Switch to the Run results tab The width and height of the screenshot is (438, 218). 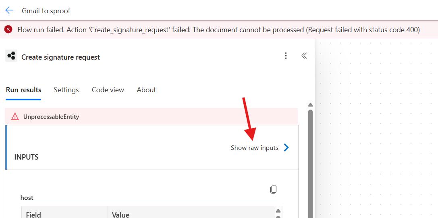point(23,90)
